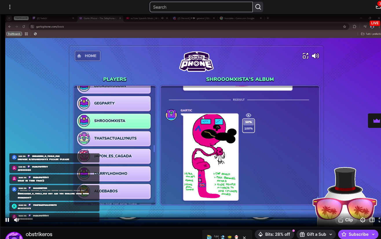Switch to the Gartic Phone browser tab

tap(100, 18)
